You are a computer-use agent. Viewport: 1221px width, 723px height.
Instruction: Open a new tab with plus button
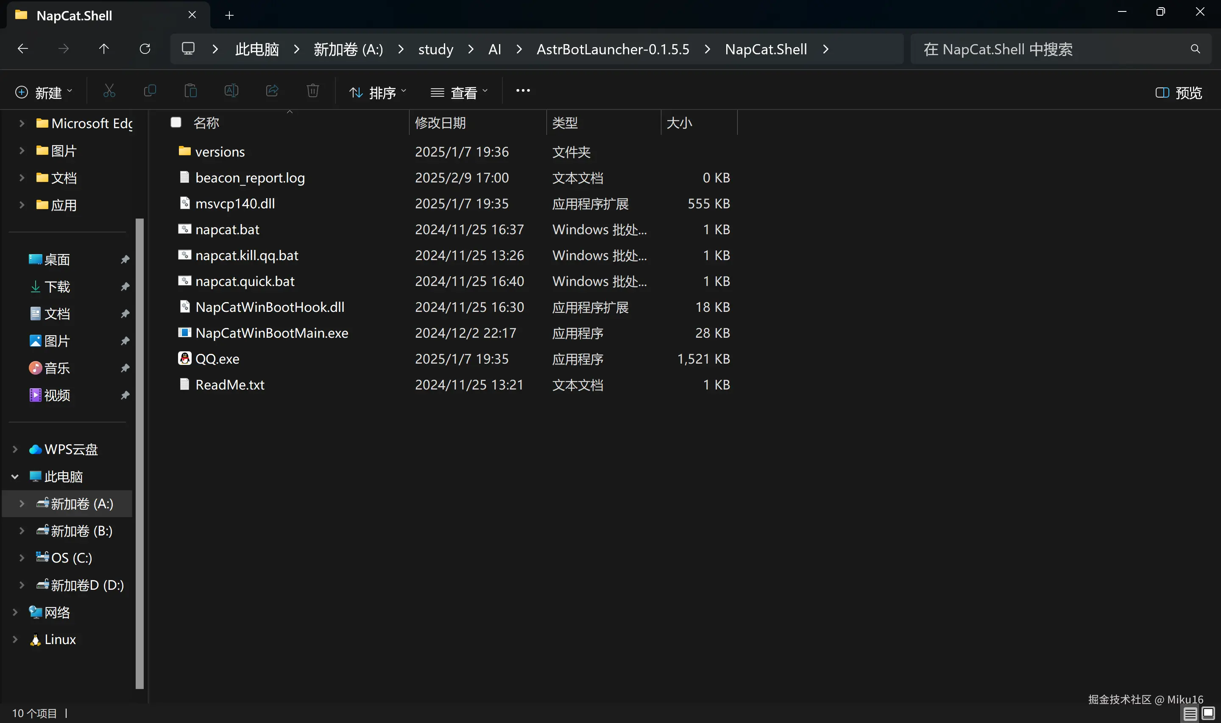pyautogui.click(x=229, y=16)
